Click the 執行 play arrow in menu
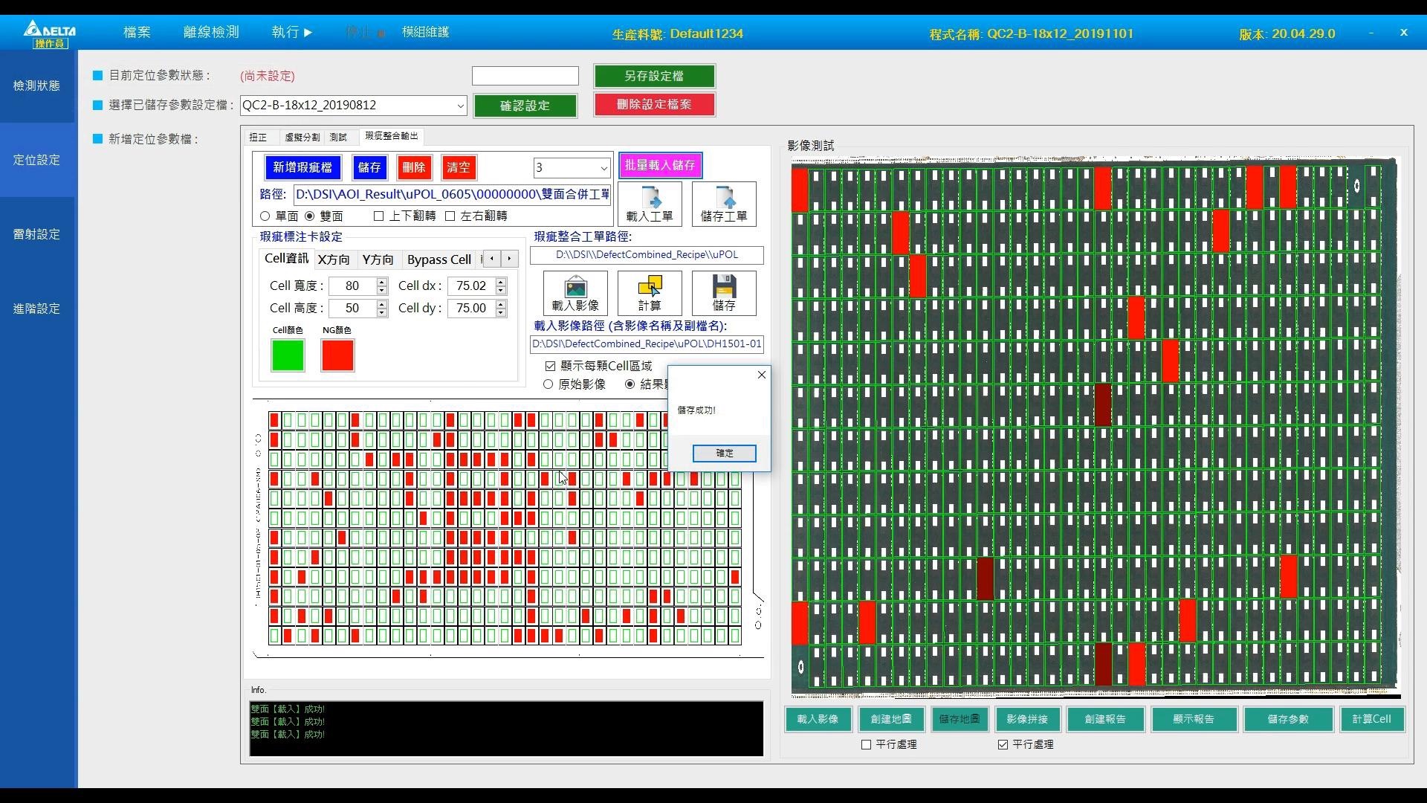Screen dimensions: 1427x803 pyautogui.click(x=308, y=33)
